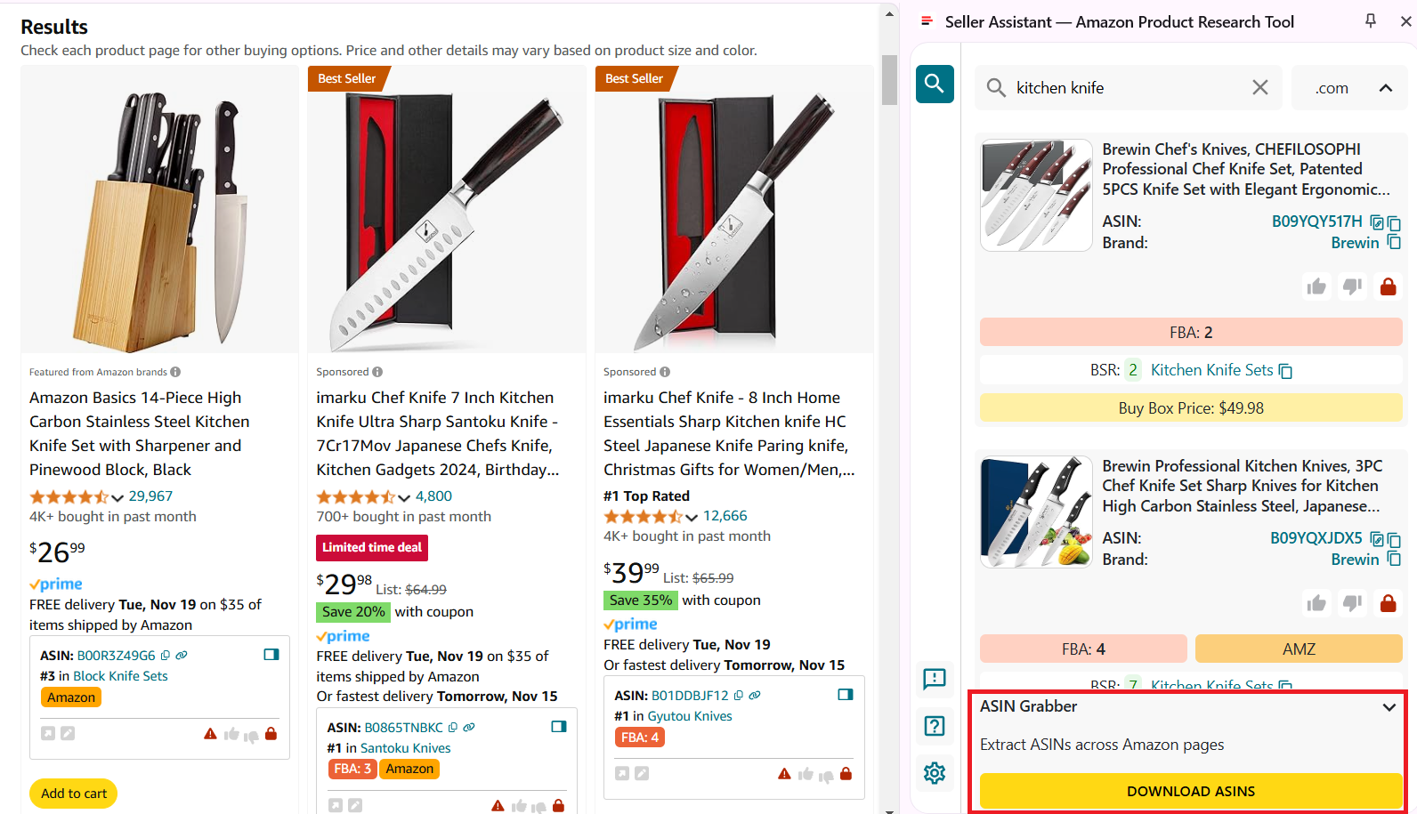Expand rating details for Amazon Basics knife set
1417x814 pixels.
pyautogui.click(x=117, y=497)
